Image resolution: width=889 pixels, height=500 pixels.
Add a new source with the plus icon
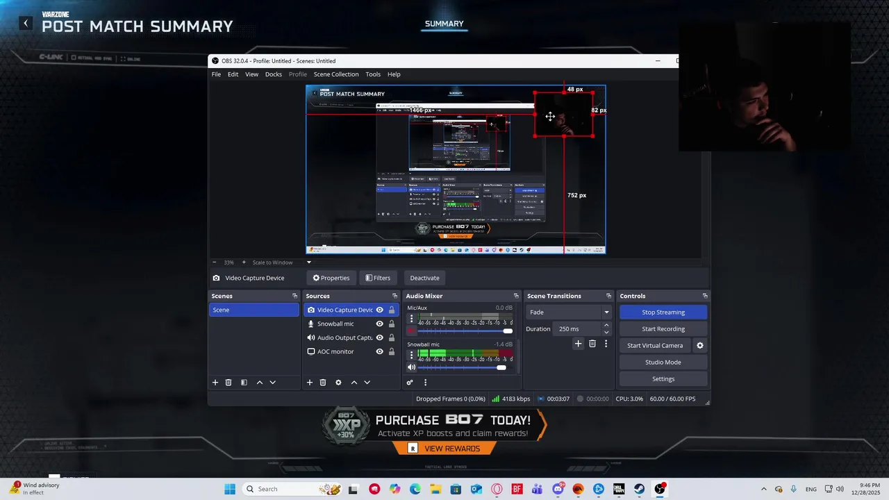tap(310, 383)
